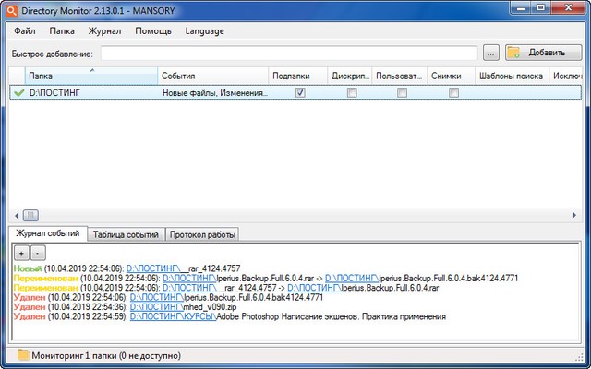The width and height of the screenshot is (591, 369).
Task: Click the Directory Monitor app icon in title bar
Action: 11,9
